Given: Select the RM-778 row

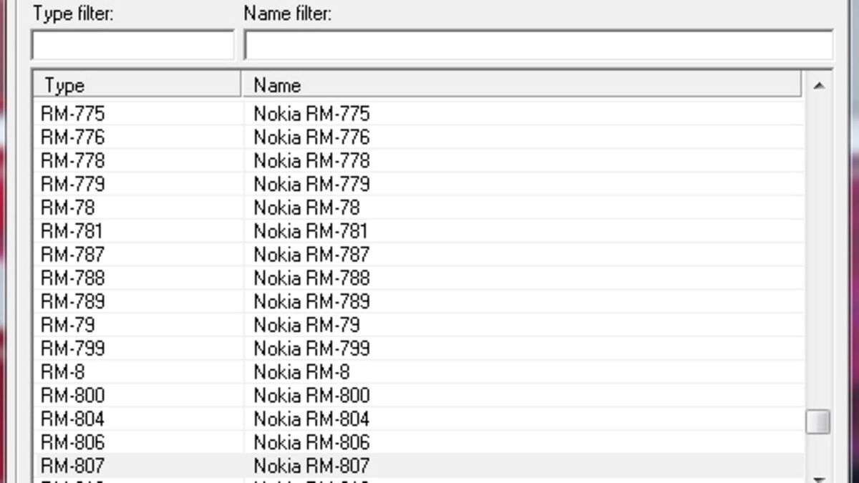Looking at the screenshot, I should pyautogui.click(x=73, y=161).
